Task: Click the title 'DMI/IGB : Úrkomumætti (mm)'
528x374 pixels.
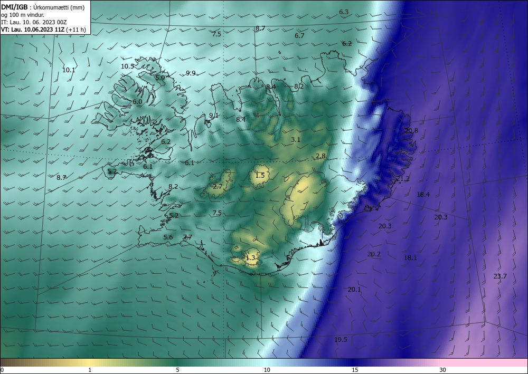Action: tap(42, 7)
